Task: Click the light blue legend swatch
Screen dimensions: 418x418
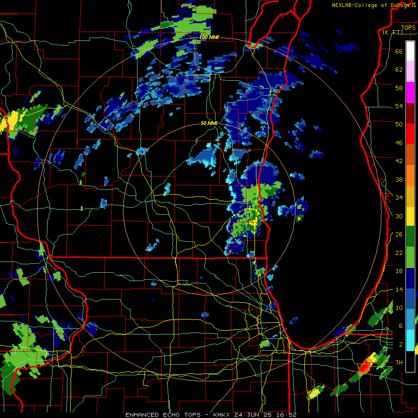Action: 410,320
